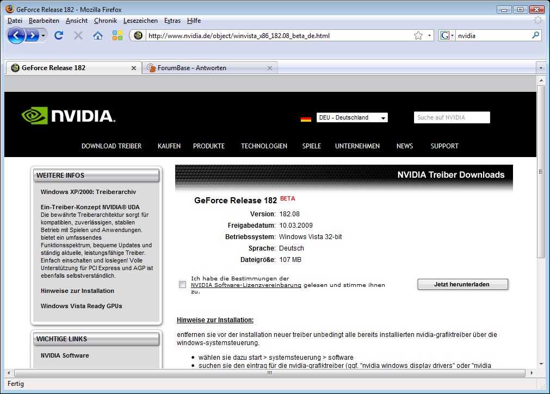This screenshot has height=394, width=550.
Task: Click the Windows Vista 32-bit text
Action: pyautogui.click(x=311, y=236)
